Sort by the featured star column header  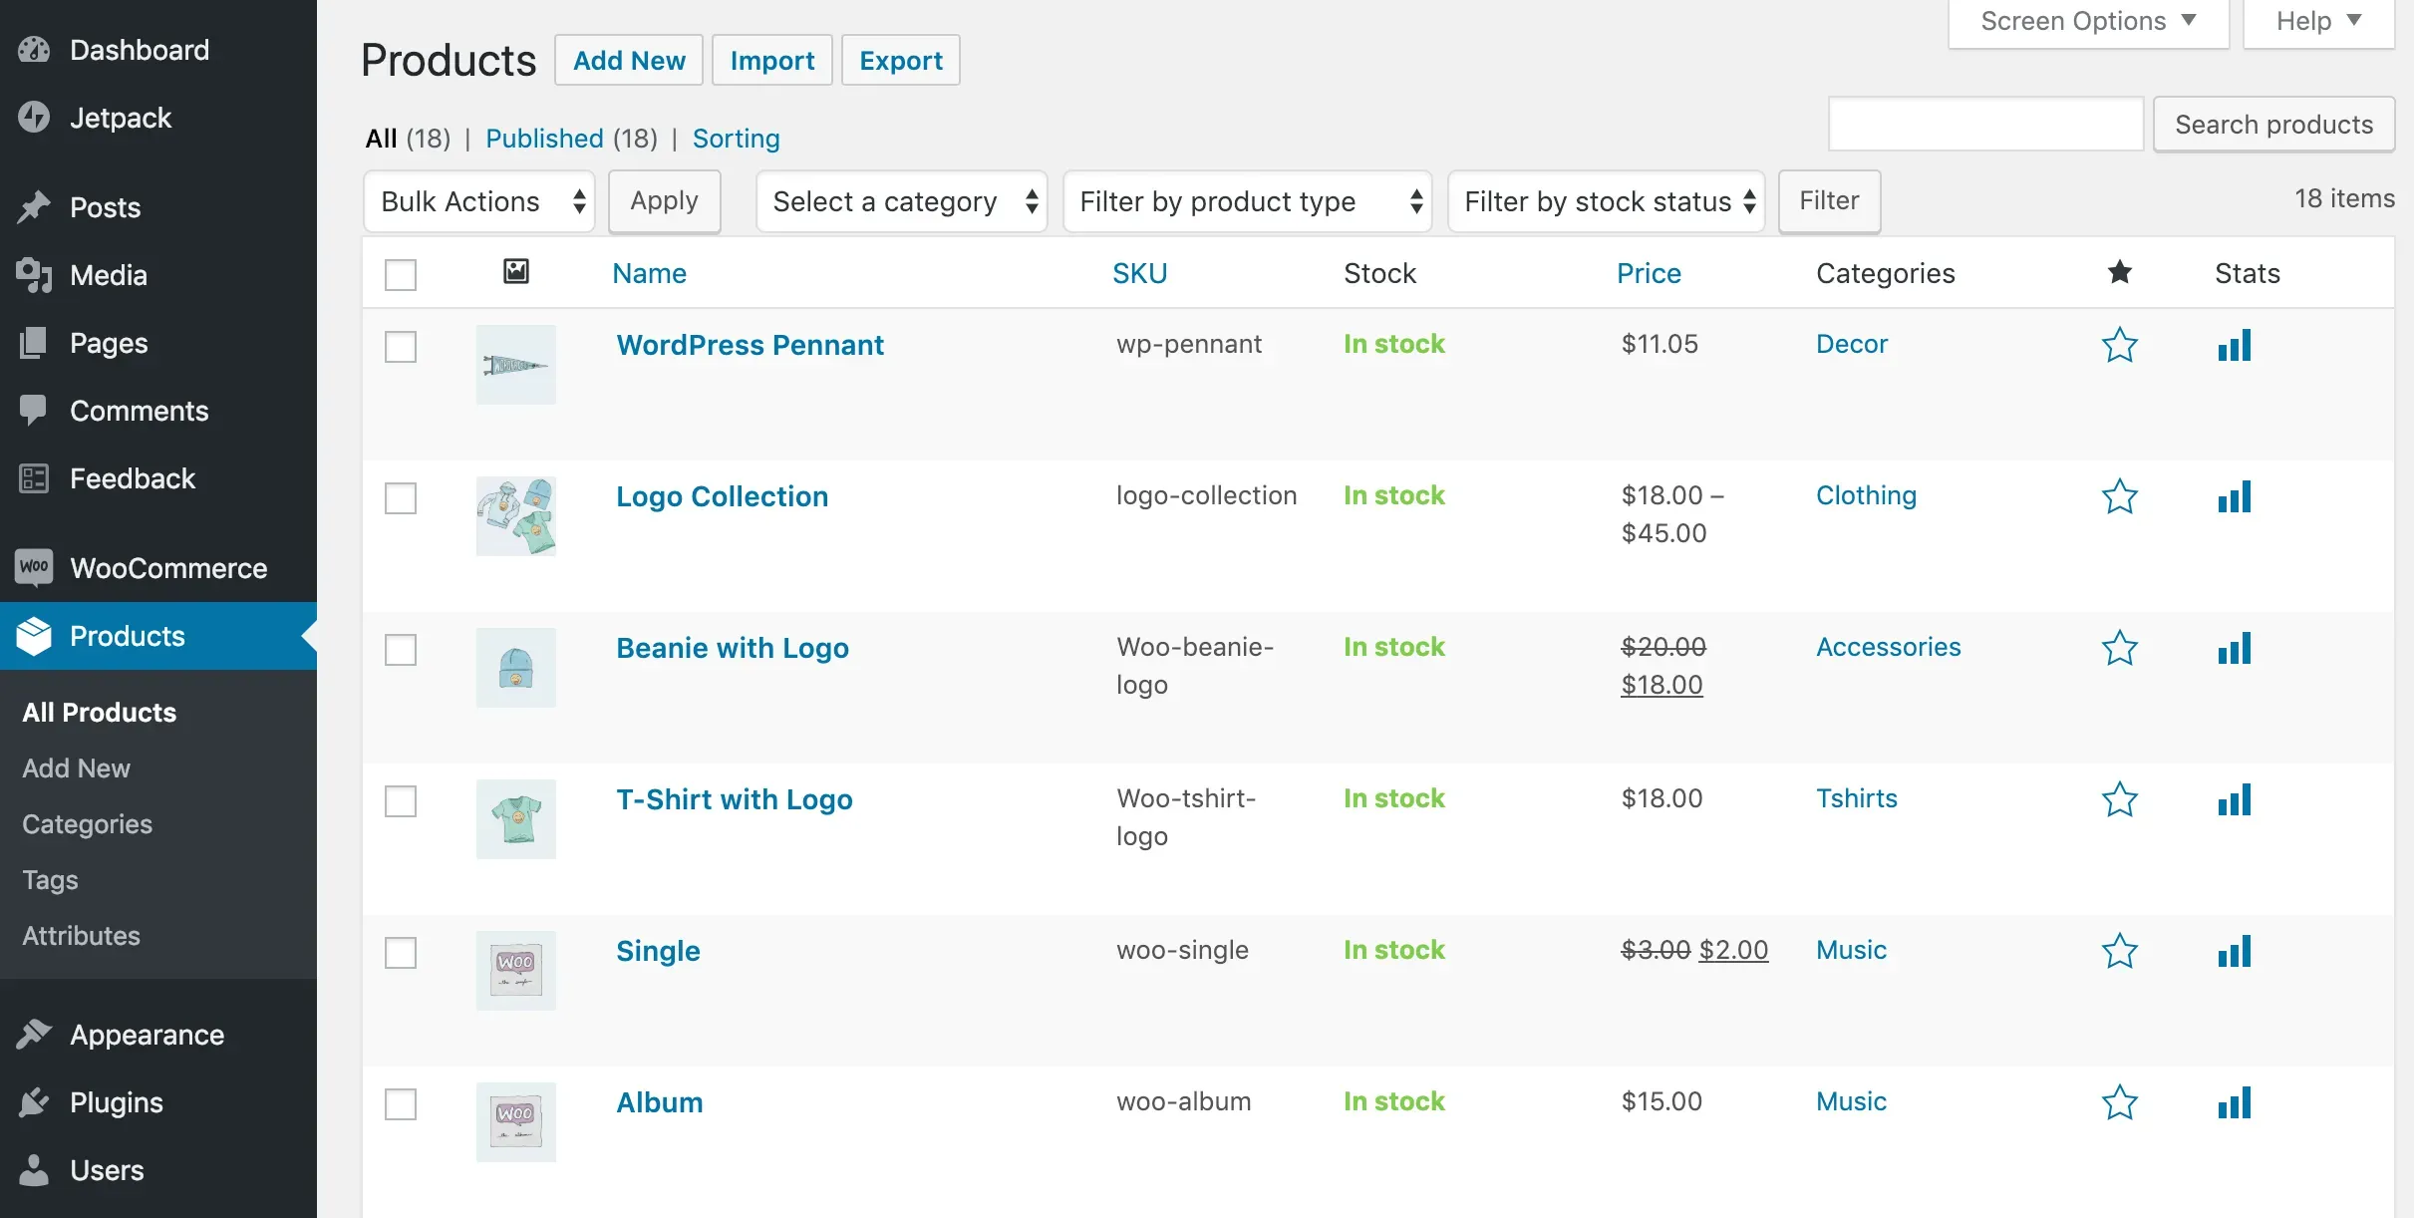point(2119,272)
